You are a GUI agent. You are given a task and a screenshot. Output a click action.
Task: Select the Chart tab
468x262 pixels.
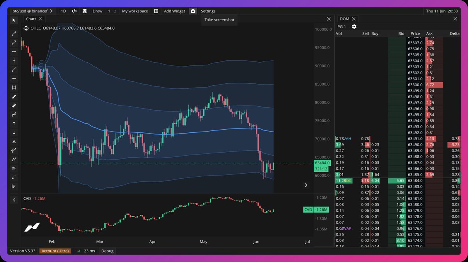(31, 19)
